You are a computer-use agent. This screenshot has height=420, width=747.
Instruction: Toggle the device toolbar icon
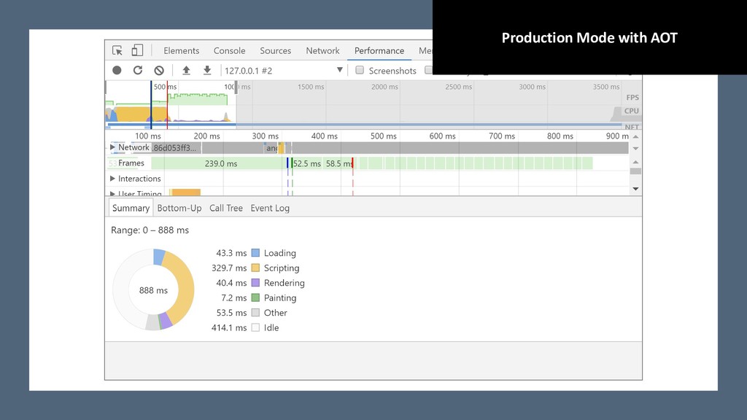pos(137,50)
